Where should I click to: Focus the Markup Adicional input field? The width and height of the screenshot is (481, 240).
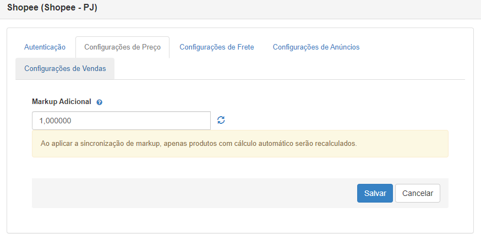pyautogui.click(x=121, y=121)
